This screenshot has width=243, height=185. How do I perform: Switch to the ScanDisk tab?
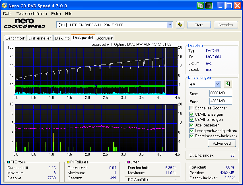click(104, 38)
